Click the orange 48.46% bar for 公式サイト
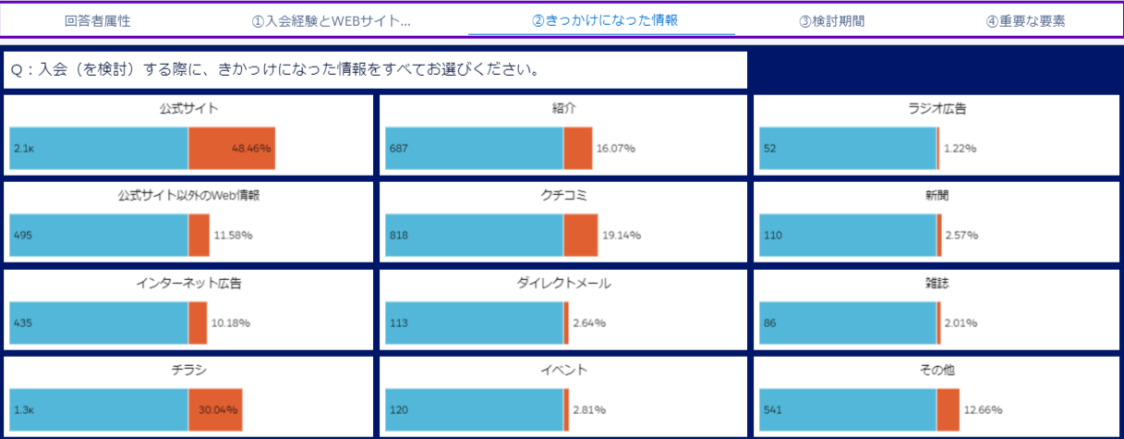 pyautogui.click(x=232, y=148)
